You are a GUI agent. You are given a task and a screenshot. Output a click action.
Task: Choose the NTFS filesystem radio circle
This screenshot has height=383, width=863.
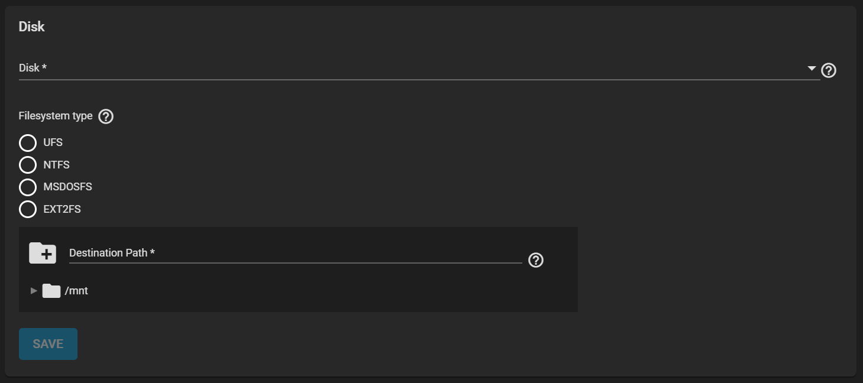[28, 165]
